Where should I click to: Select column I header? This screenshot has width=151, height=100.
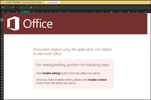[77, 12]
